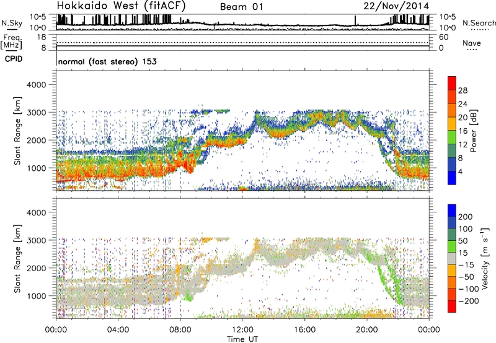Screen dimensions: 496x343
Task: Click the "Hokkaido West (fitACF)" plot title
Action: (121, 6)
